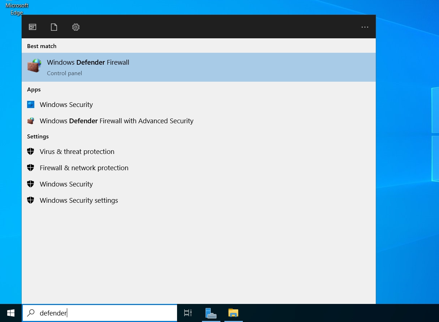Open File Explorer from the taskbar
This screenshot has height=322, width=439.
[233, 313]
